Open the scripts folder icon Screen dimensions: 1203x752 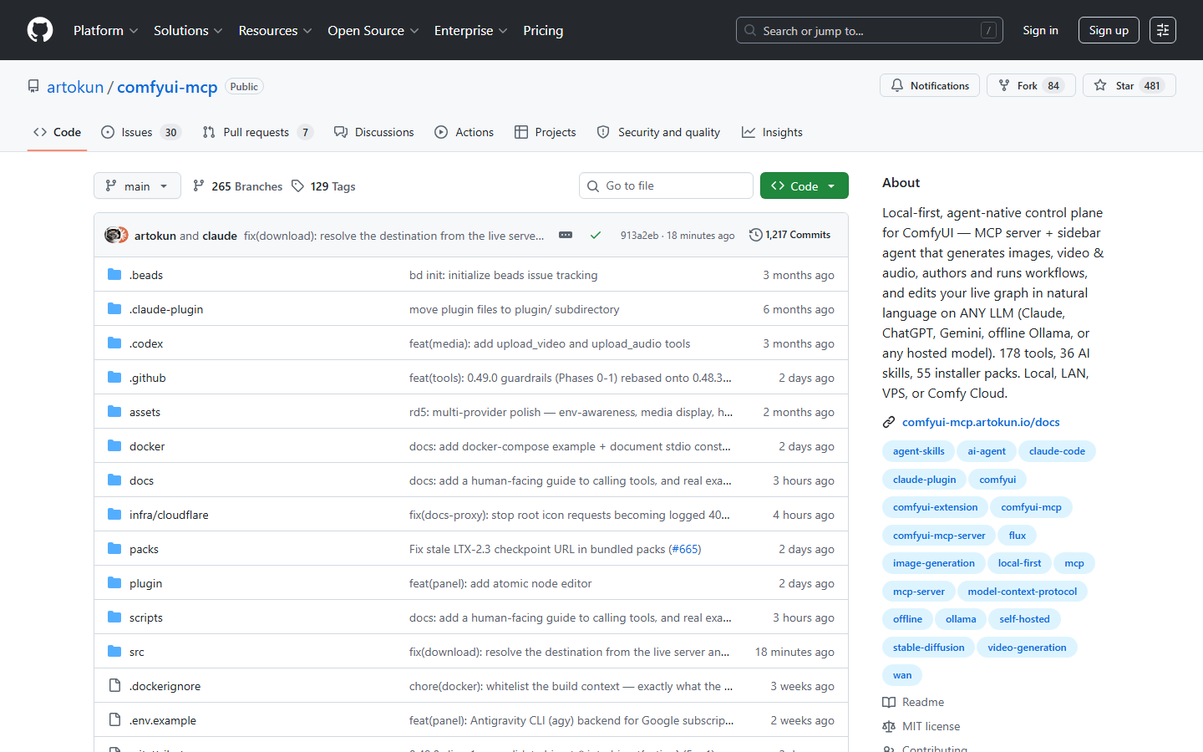point(114,617)
